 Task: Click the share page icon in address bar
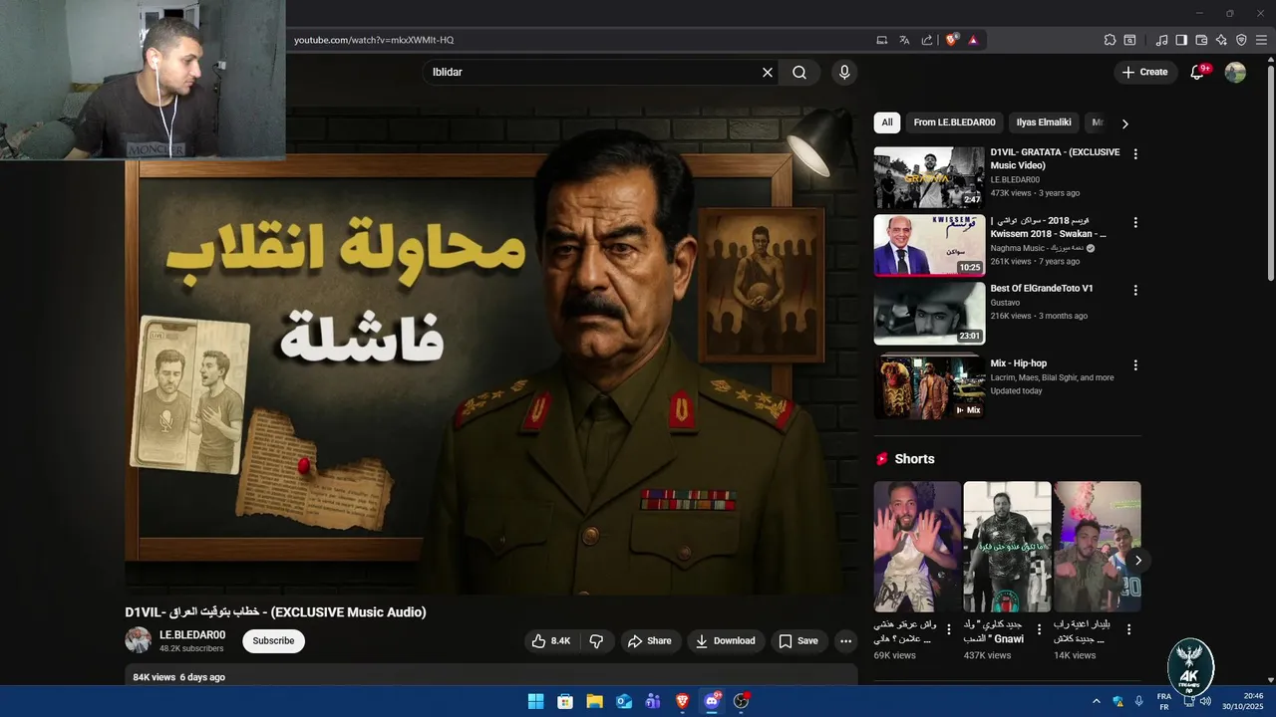point(927,40)
